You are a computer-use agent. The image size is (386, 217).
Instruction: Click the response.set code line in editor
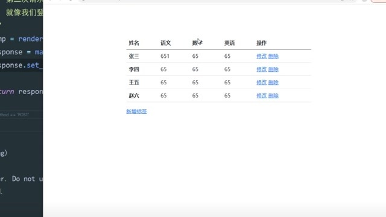pyautogui.click(x=21, y=65)
